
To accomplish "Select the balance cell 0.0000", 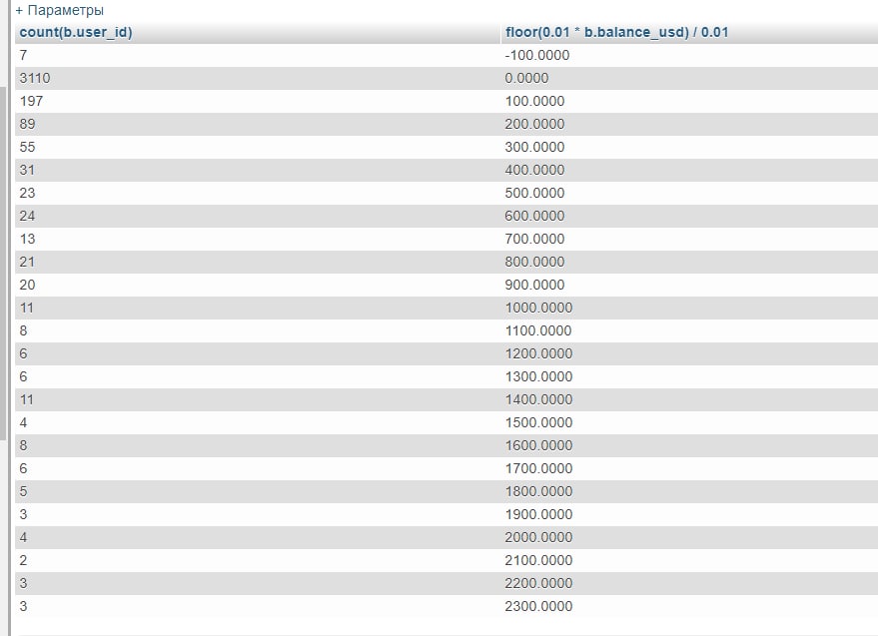I will [689, 79].
